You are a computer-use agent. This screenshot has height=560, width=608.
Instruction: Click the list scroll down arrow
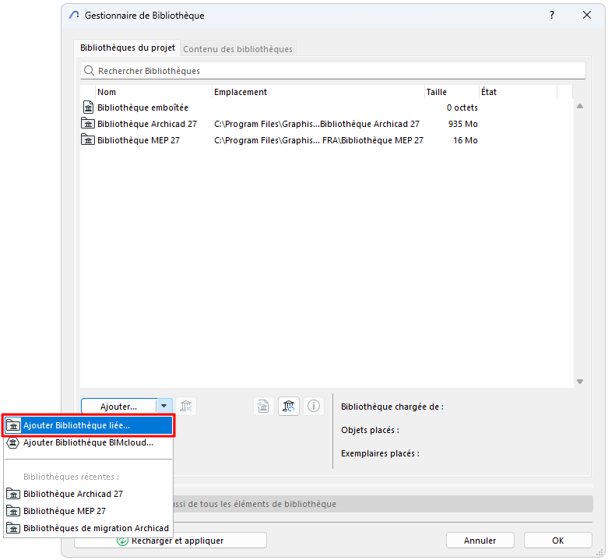tap(580, 382)
